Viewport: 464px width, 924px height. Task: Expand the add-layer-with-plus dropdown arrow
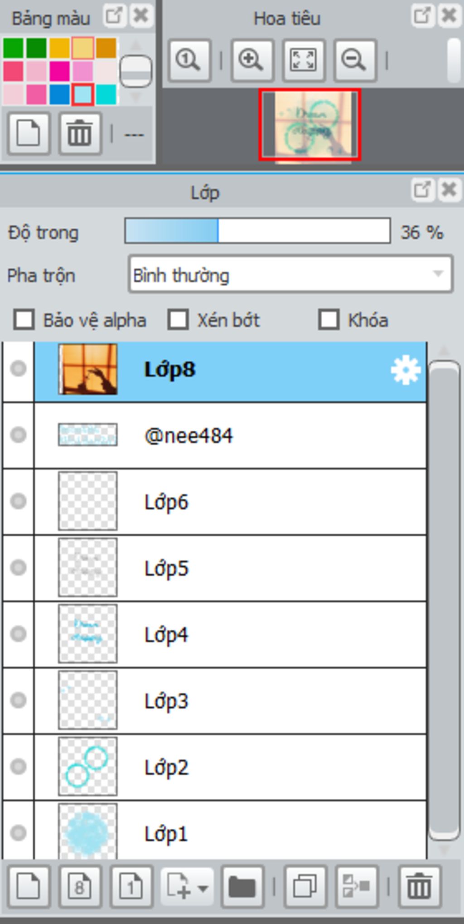tap(203, 888)
